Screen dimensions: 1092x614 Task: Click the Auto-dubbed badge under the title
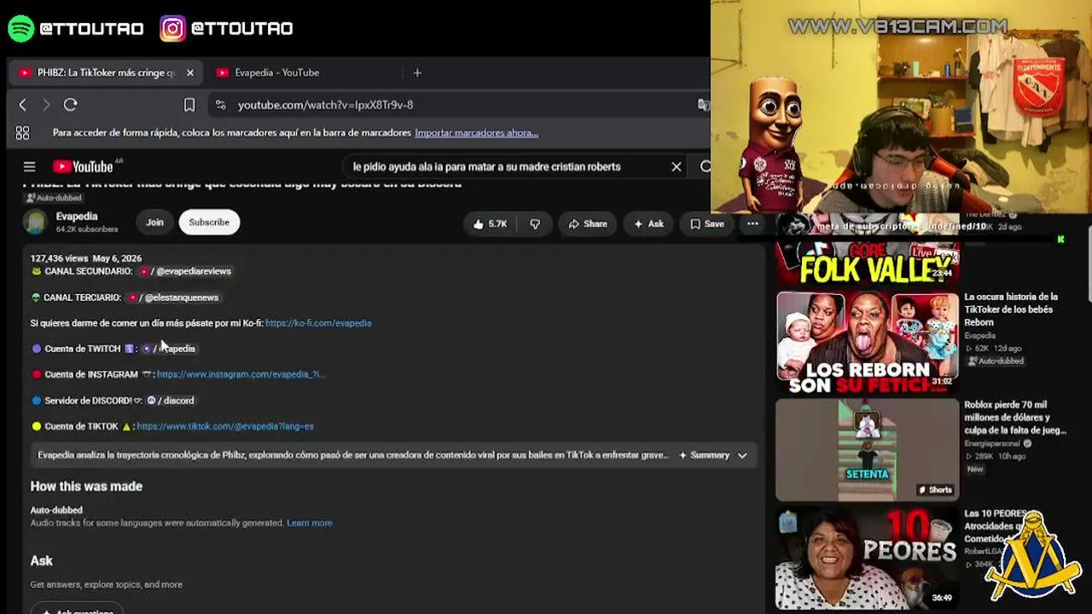[x=53, y=198]
